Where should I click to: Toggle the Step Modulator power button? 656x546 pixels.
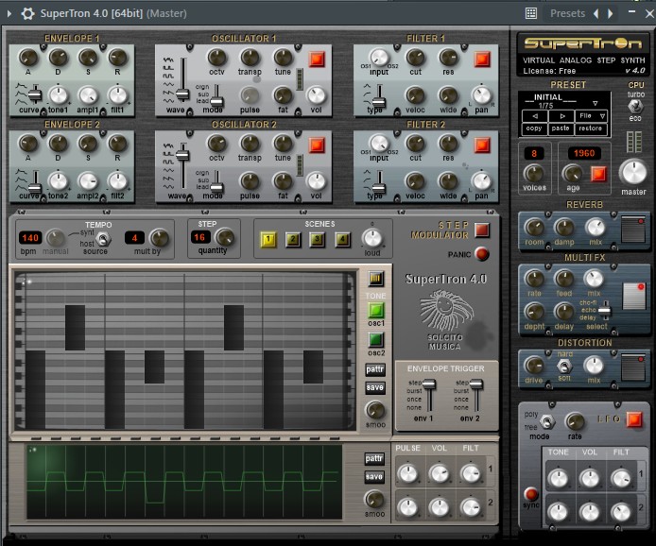pyautogui.click(x=482, y=230)
